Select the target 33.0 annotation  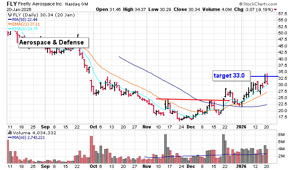click(229, 76)
